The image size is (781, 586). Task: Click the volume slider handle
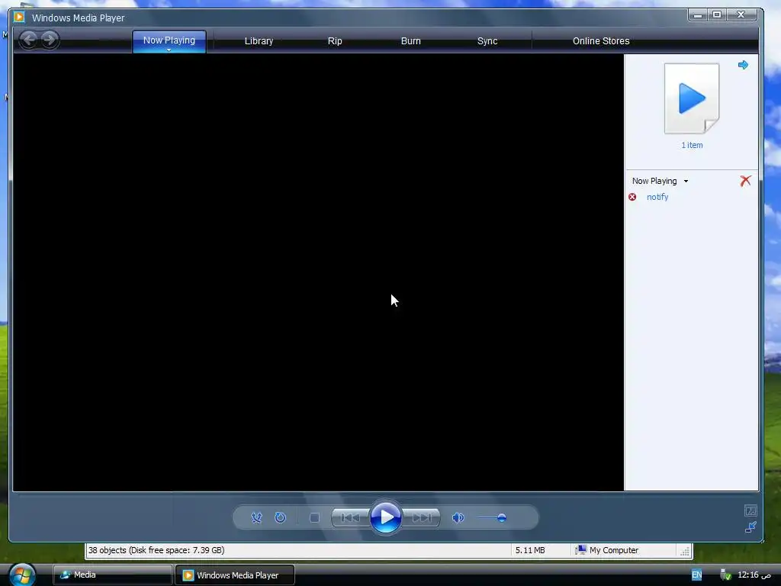(x=502, y=518)
